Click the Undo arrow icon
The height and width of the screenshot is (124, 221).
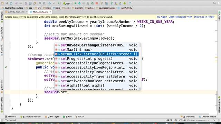(16, 3)
